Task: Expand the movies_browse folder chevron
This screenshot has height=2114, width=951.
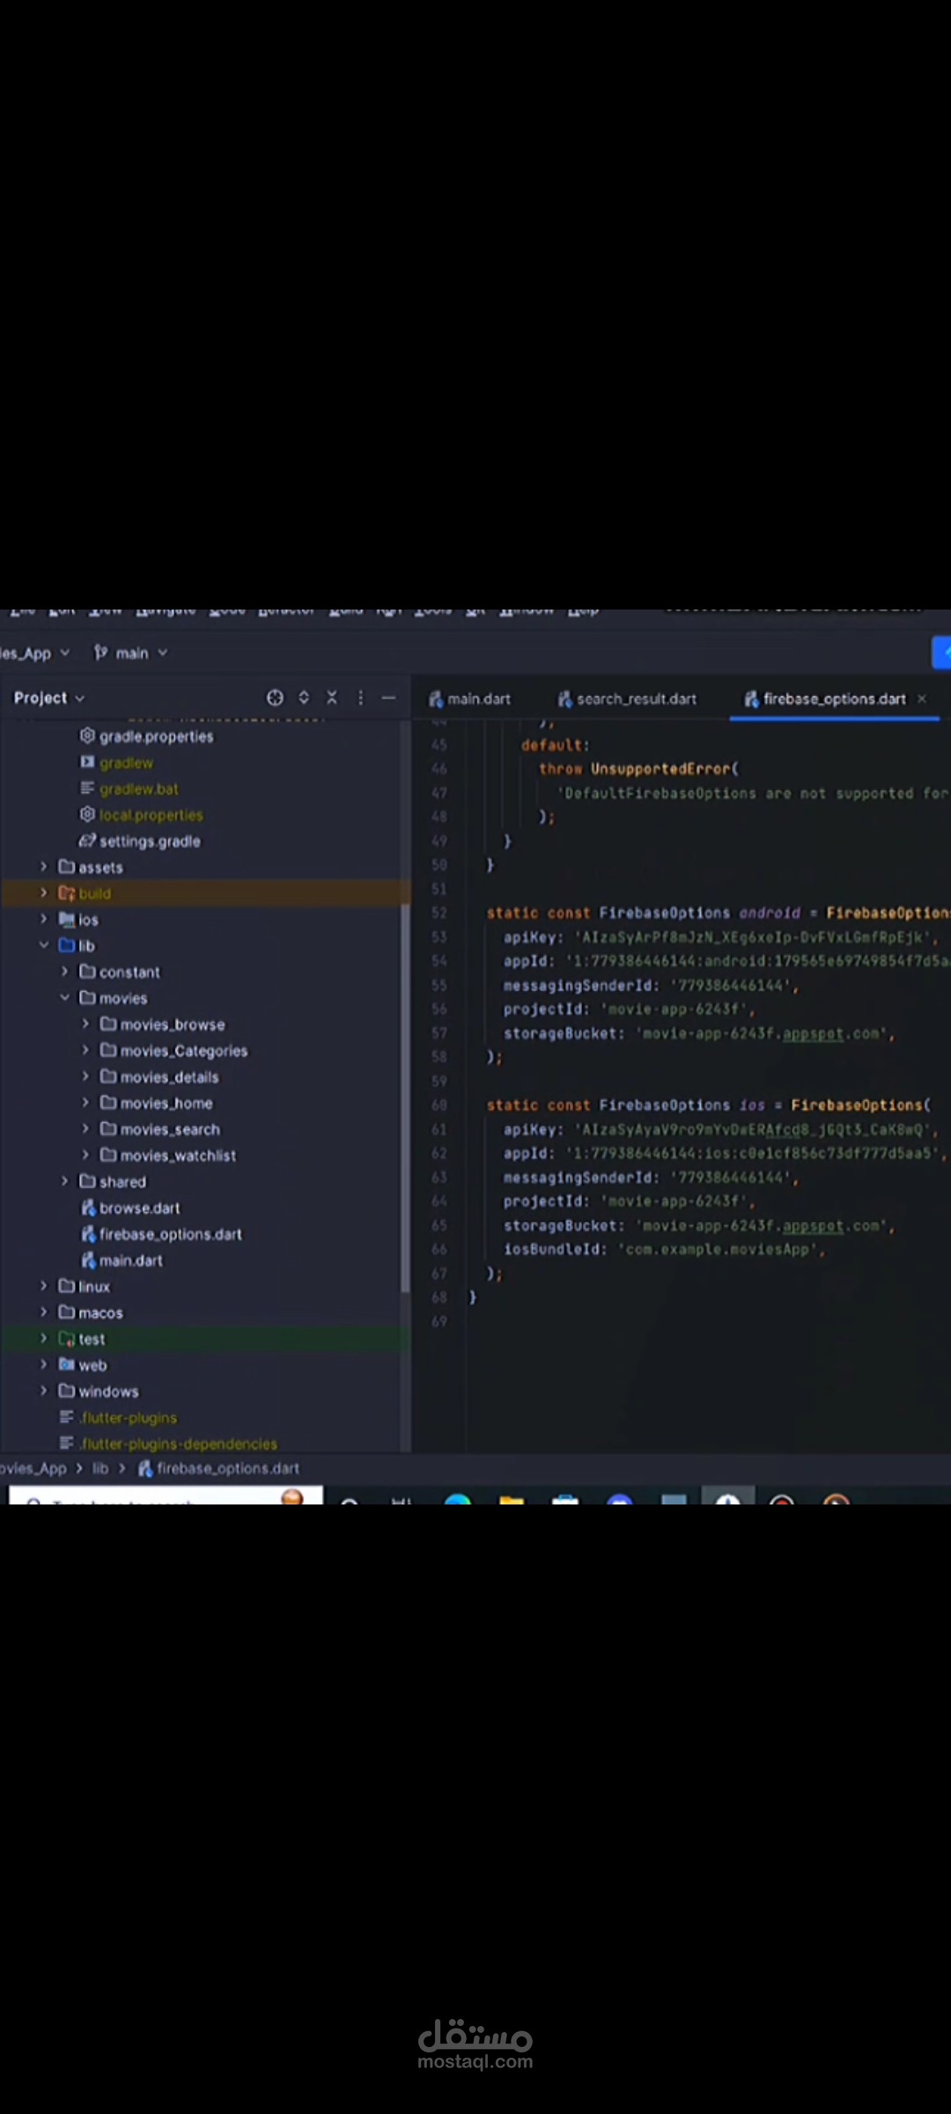Action: click(x=85, y=1024)
